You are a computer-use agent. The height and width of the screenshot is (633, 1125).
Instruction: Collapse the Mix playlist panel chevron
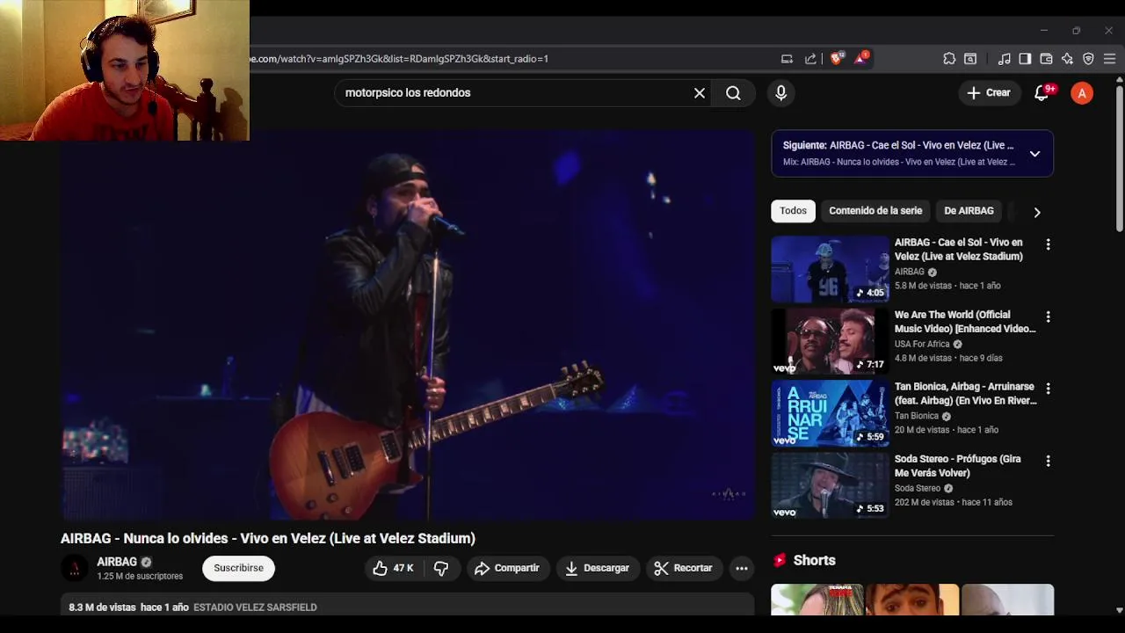1034,154
